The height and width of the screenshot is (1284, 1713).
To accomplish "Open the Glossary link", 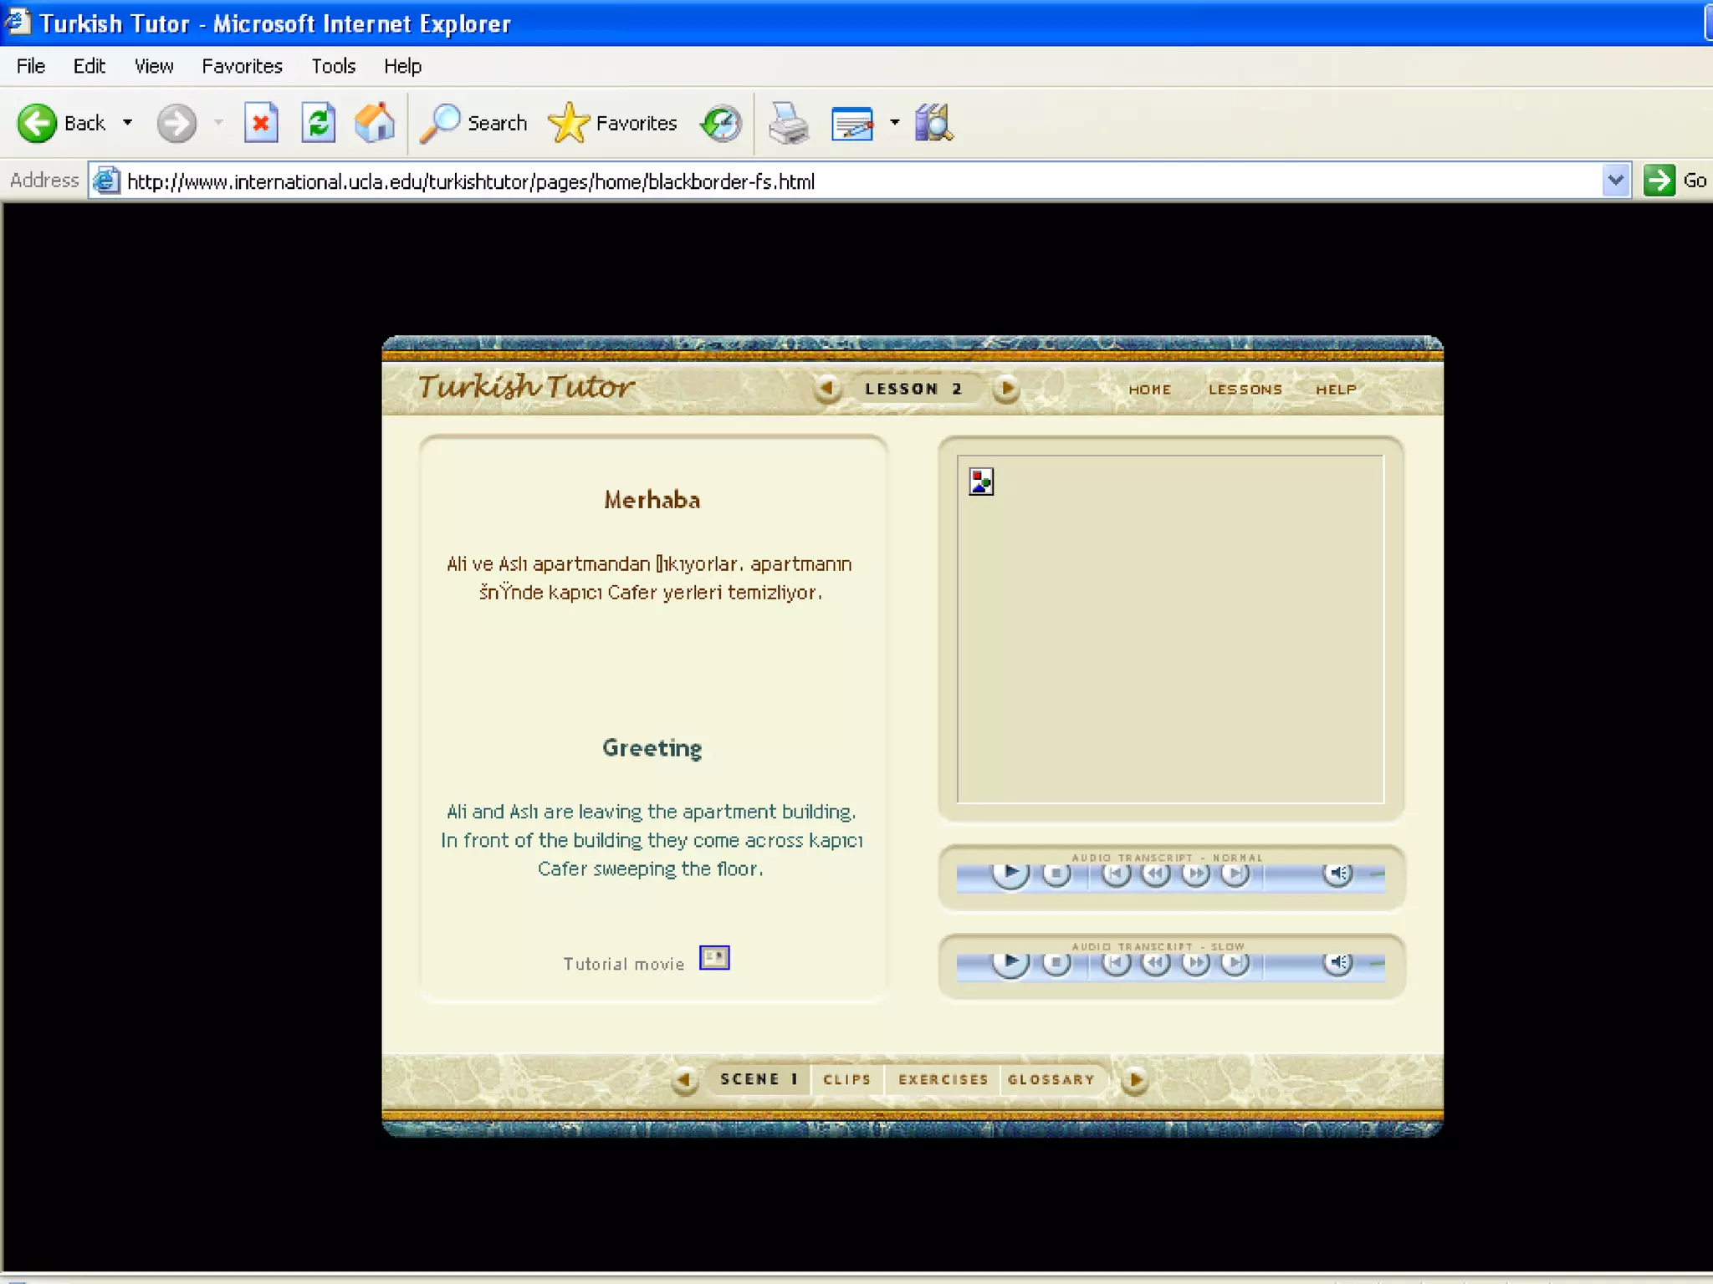I will tap(1051, 1080).
